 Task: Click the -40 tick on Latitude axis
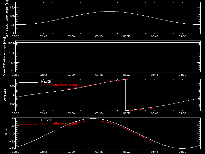tap(12, 149)
